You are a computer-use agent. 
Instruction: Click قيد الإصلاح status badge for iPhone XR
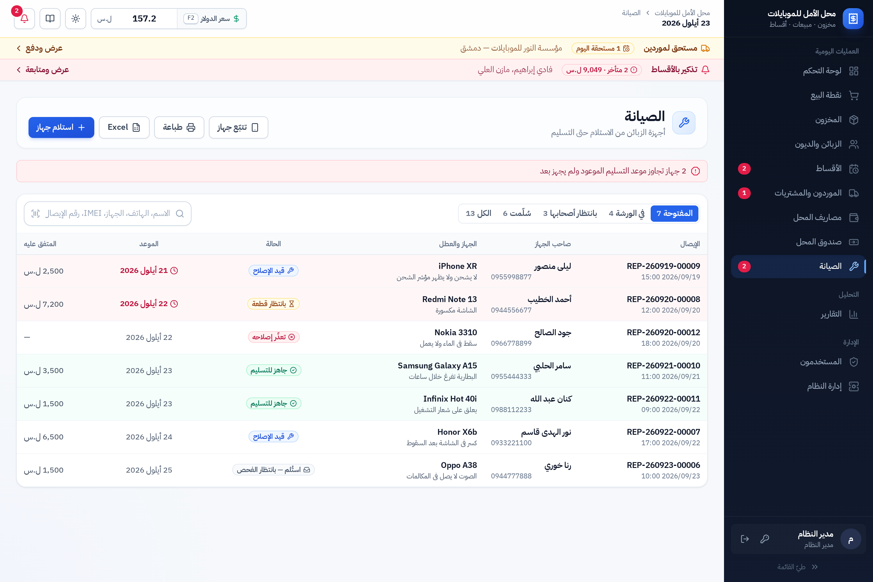[274, 271]
